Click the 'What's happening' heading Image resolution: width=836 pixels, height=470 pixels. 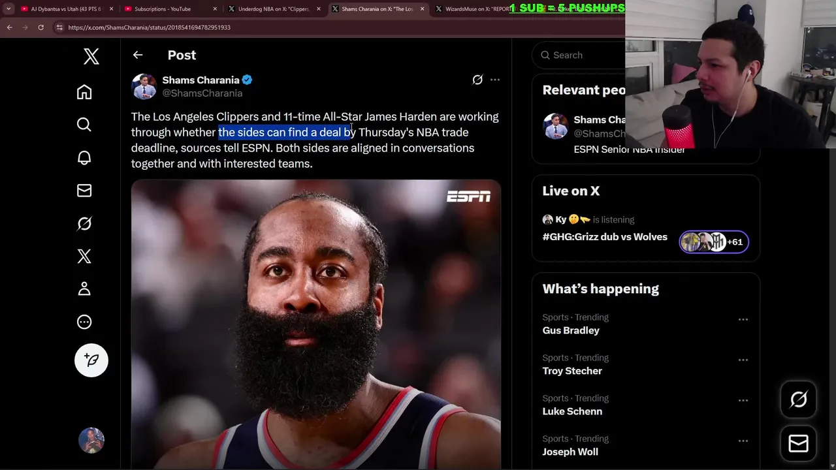[x=600, y=289]
